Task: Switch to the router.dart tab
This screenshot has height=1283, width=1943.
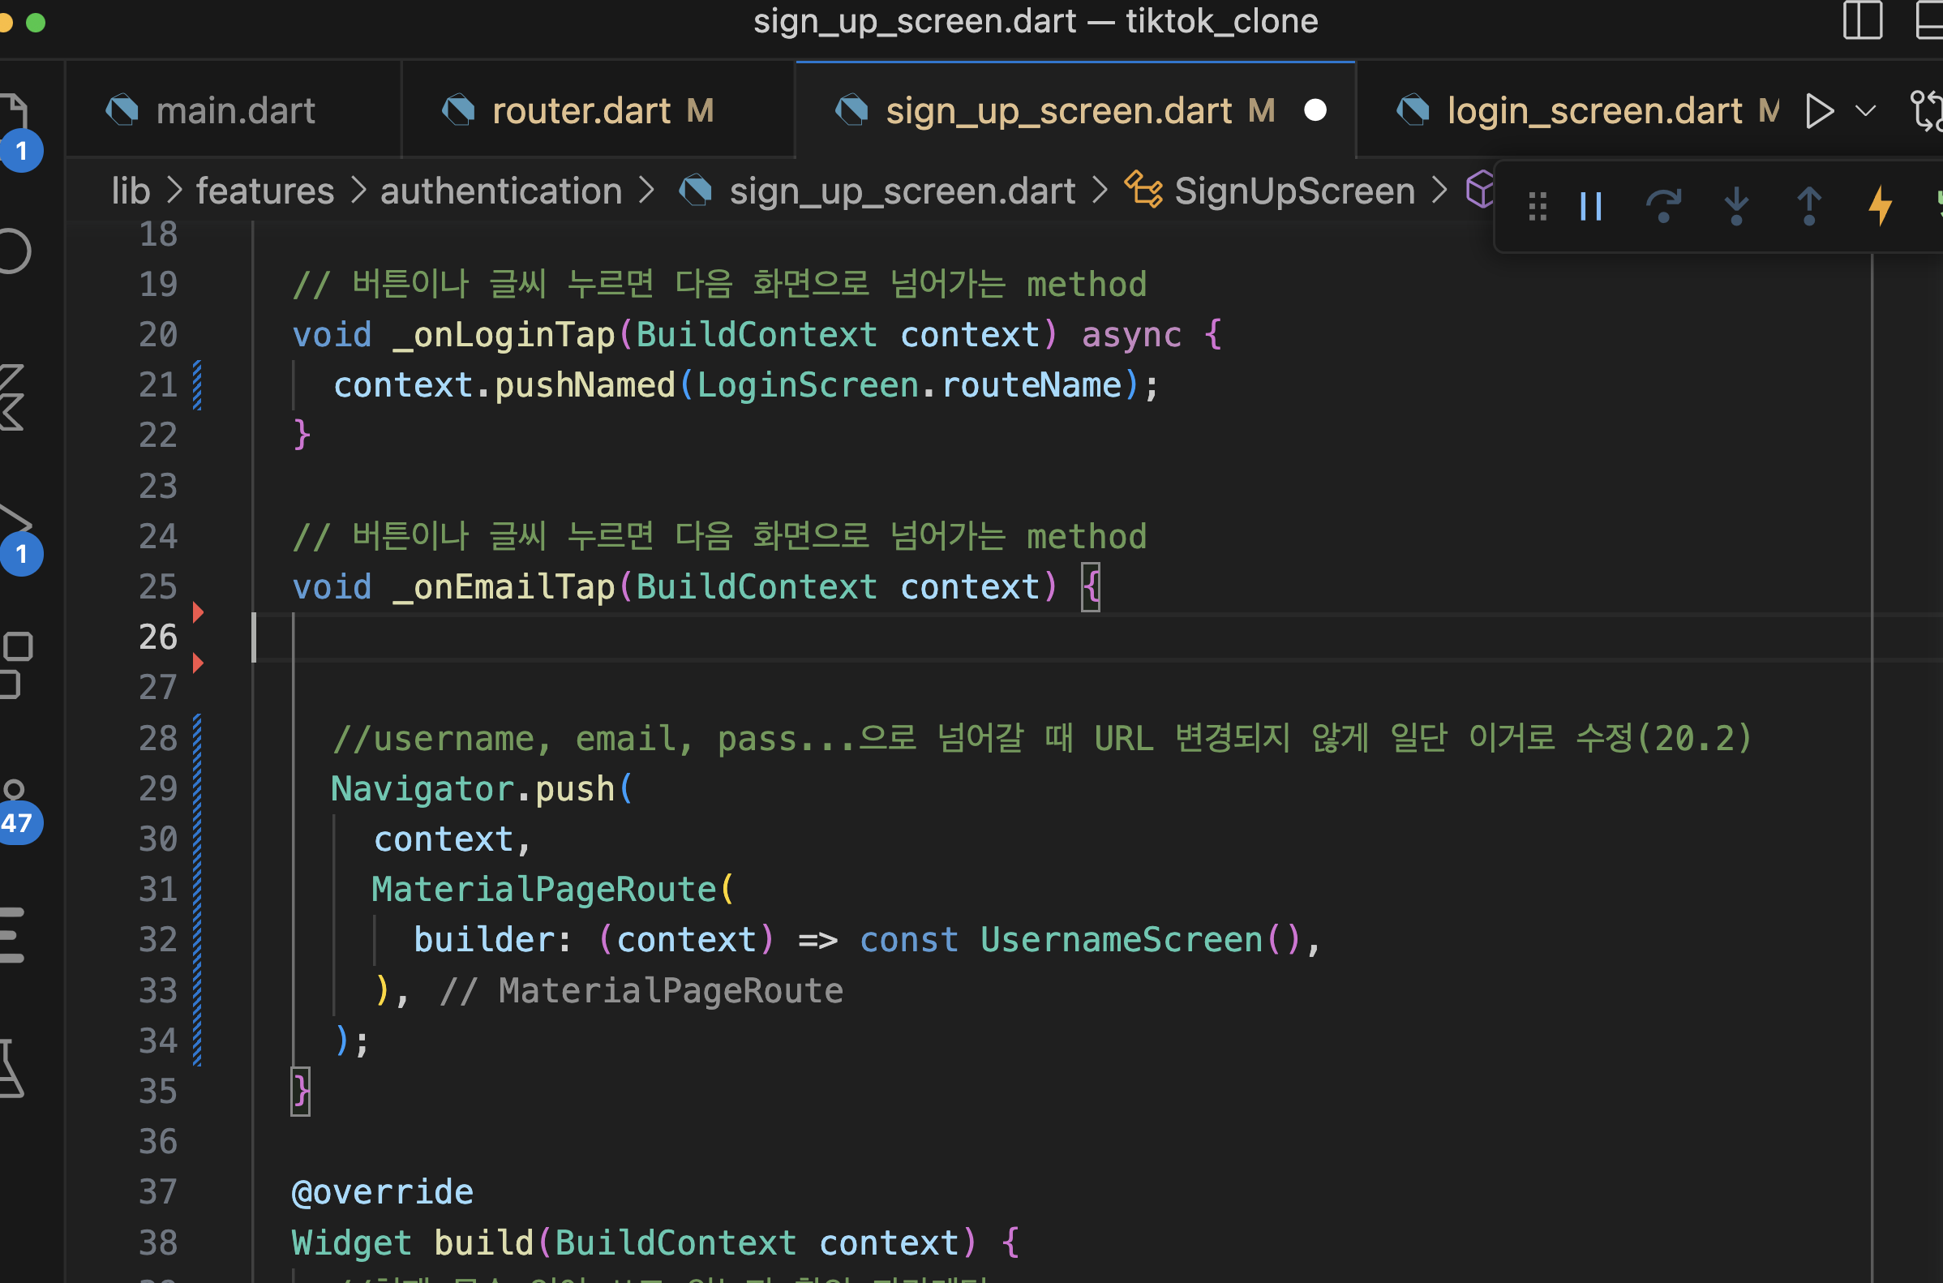Action: 581,110
